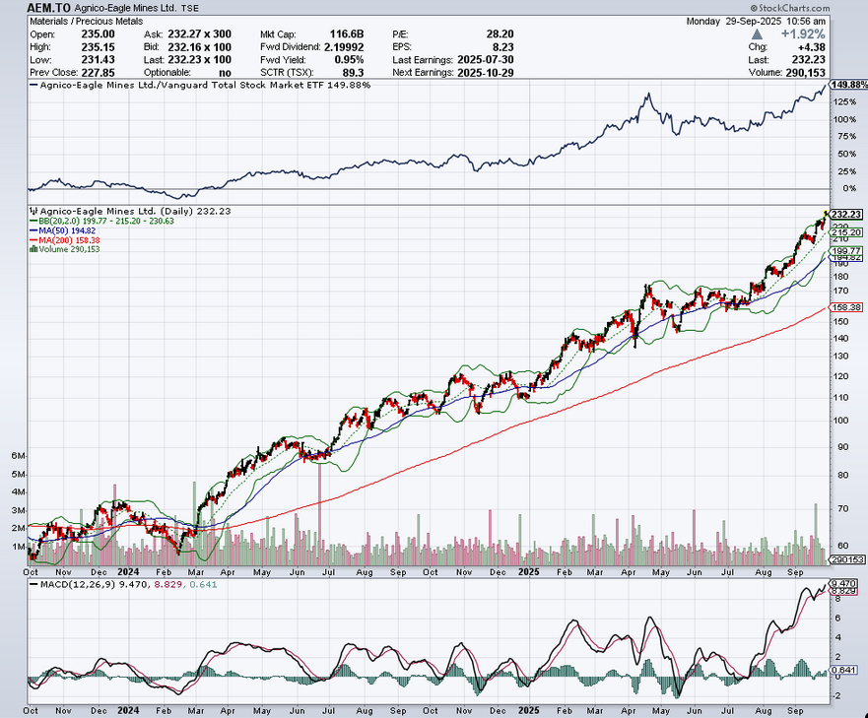Click the Agnico-Eagle Mines Ltd. (Daily) chart title

pos(135,211)
